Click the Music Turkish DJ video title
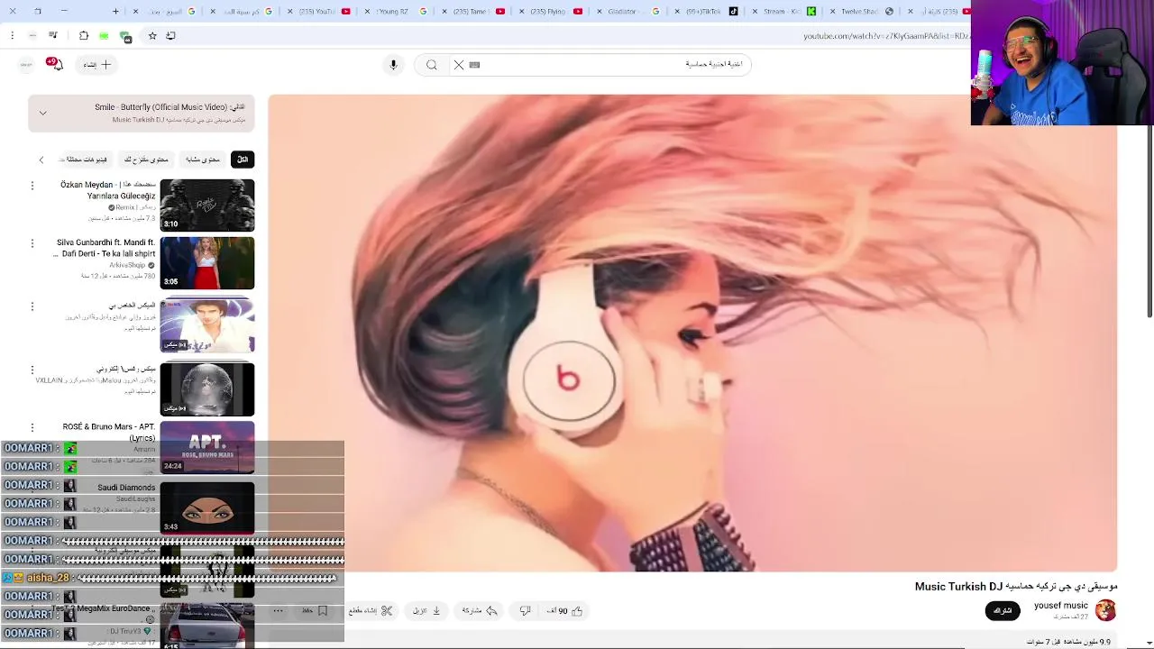The image size is (1154, 649). coord(1016,586)
